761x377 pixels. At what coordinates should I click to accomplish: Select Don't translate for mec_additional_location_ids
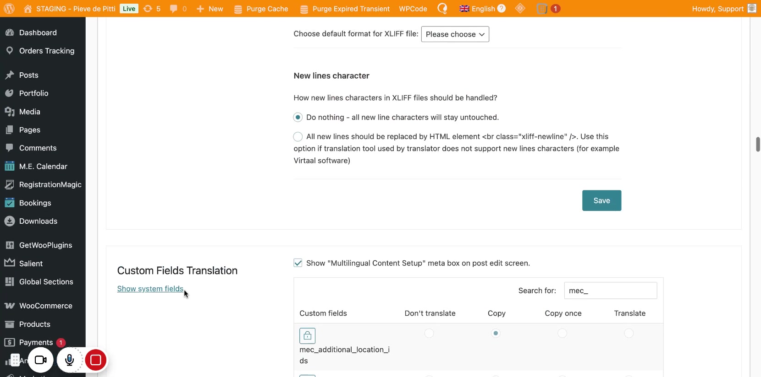429,334
